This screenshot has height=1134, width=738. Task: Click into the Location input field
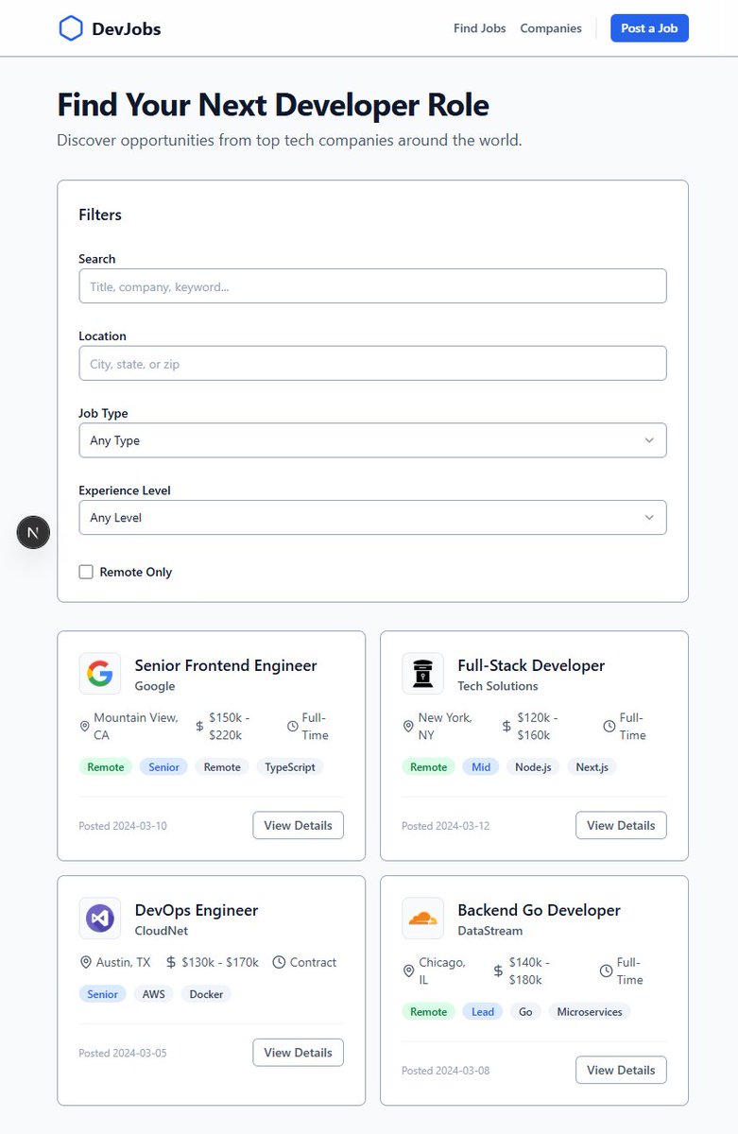coord(372,364)
